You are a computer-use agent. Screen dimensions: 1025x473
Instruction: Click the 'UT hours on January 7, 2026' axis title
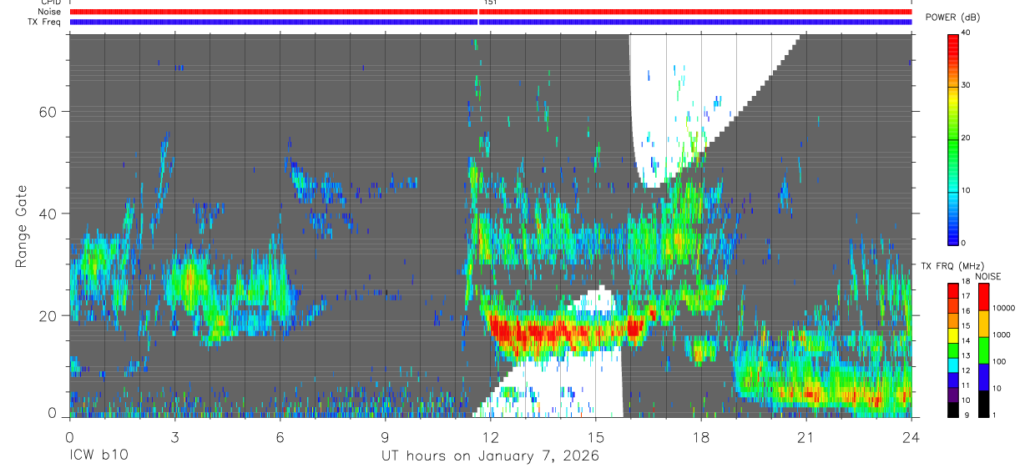(490, 456)
